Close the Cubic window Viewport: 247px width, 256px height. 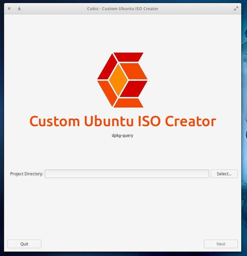pyautogui.click(x=9, y=9)
